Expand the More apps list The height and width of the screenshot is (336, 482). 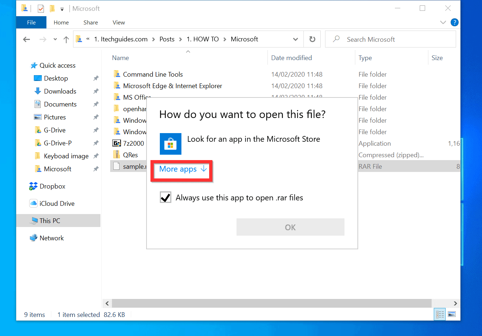coord(181,169)
